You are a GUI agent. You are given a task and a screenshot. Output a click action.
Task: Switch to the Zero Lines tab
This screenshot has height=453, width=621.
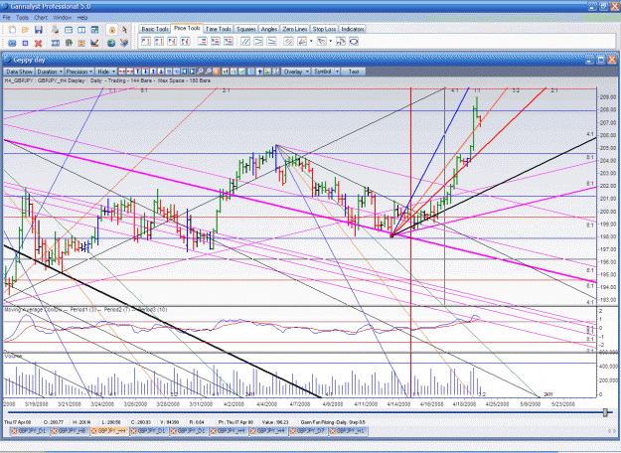(295, 29)
